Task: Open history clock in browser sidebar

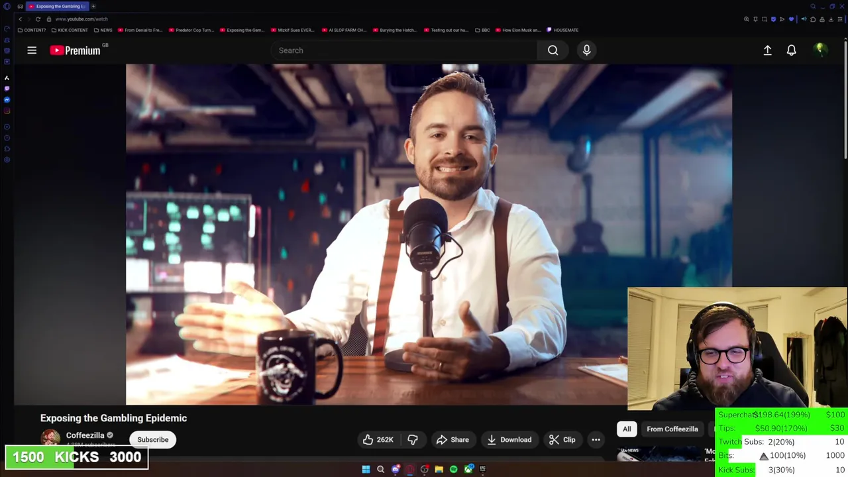Action: [x=7, y=138]
